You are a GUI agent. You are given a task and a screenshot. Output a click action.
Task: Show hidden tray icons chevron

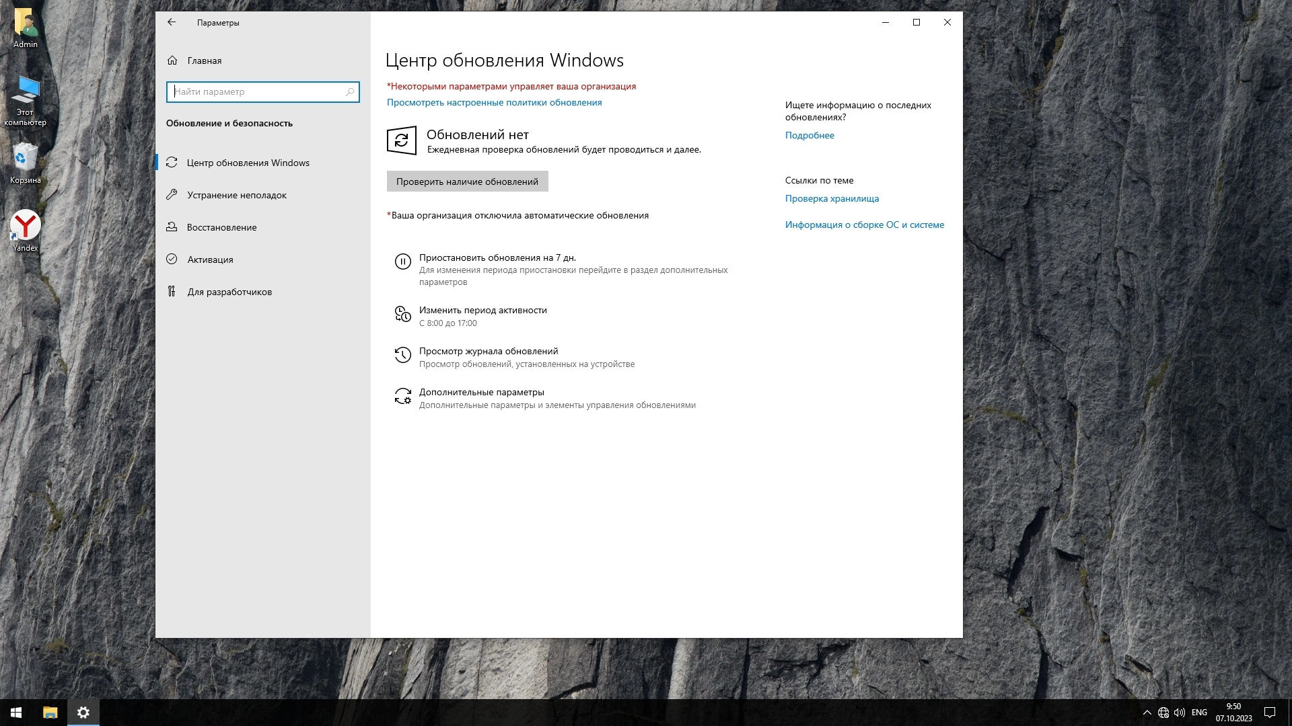point(1147,713)
